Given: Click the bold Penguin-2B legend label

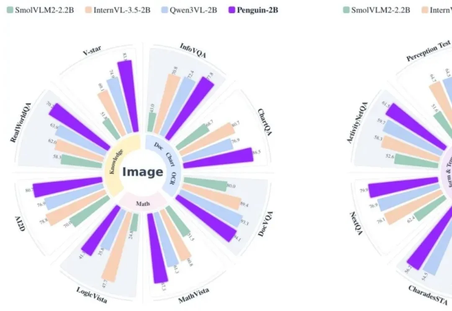Looking at the screenshot, I should click(x=257, y=10).
